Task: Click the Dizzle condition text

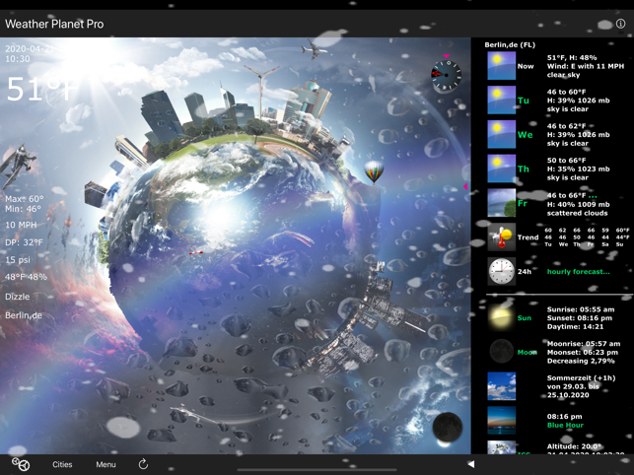Action: 18,297
